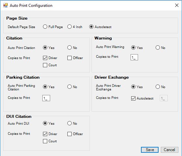
Task: Cancel the configuration dialog
Action: (169, 150)
